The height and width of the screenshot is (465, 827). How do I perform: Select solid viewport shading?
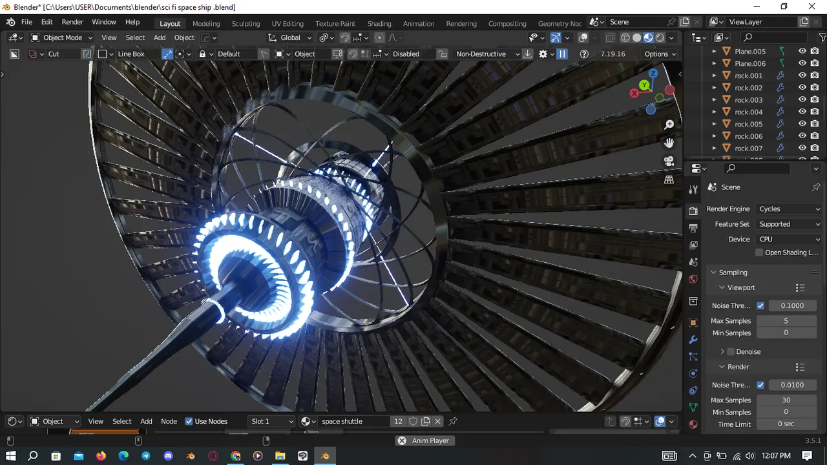636,37
